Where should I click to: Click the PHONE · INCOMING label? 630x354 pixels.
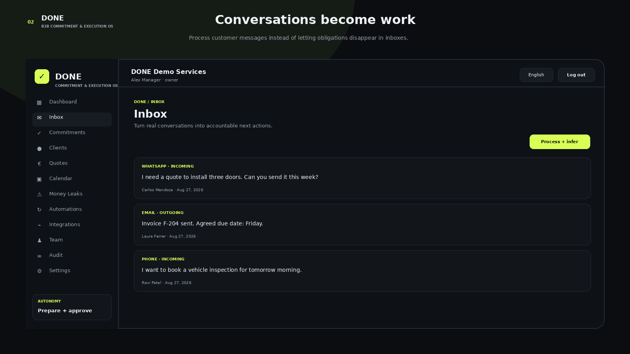point(163,259)
